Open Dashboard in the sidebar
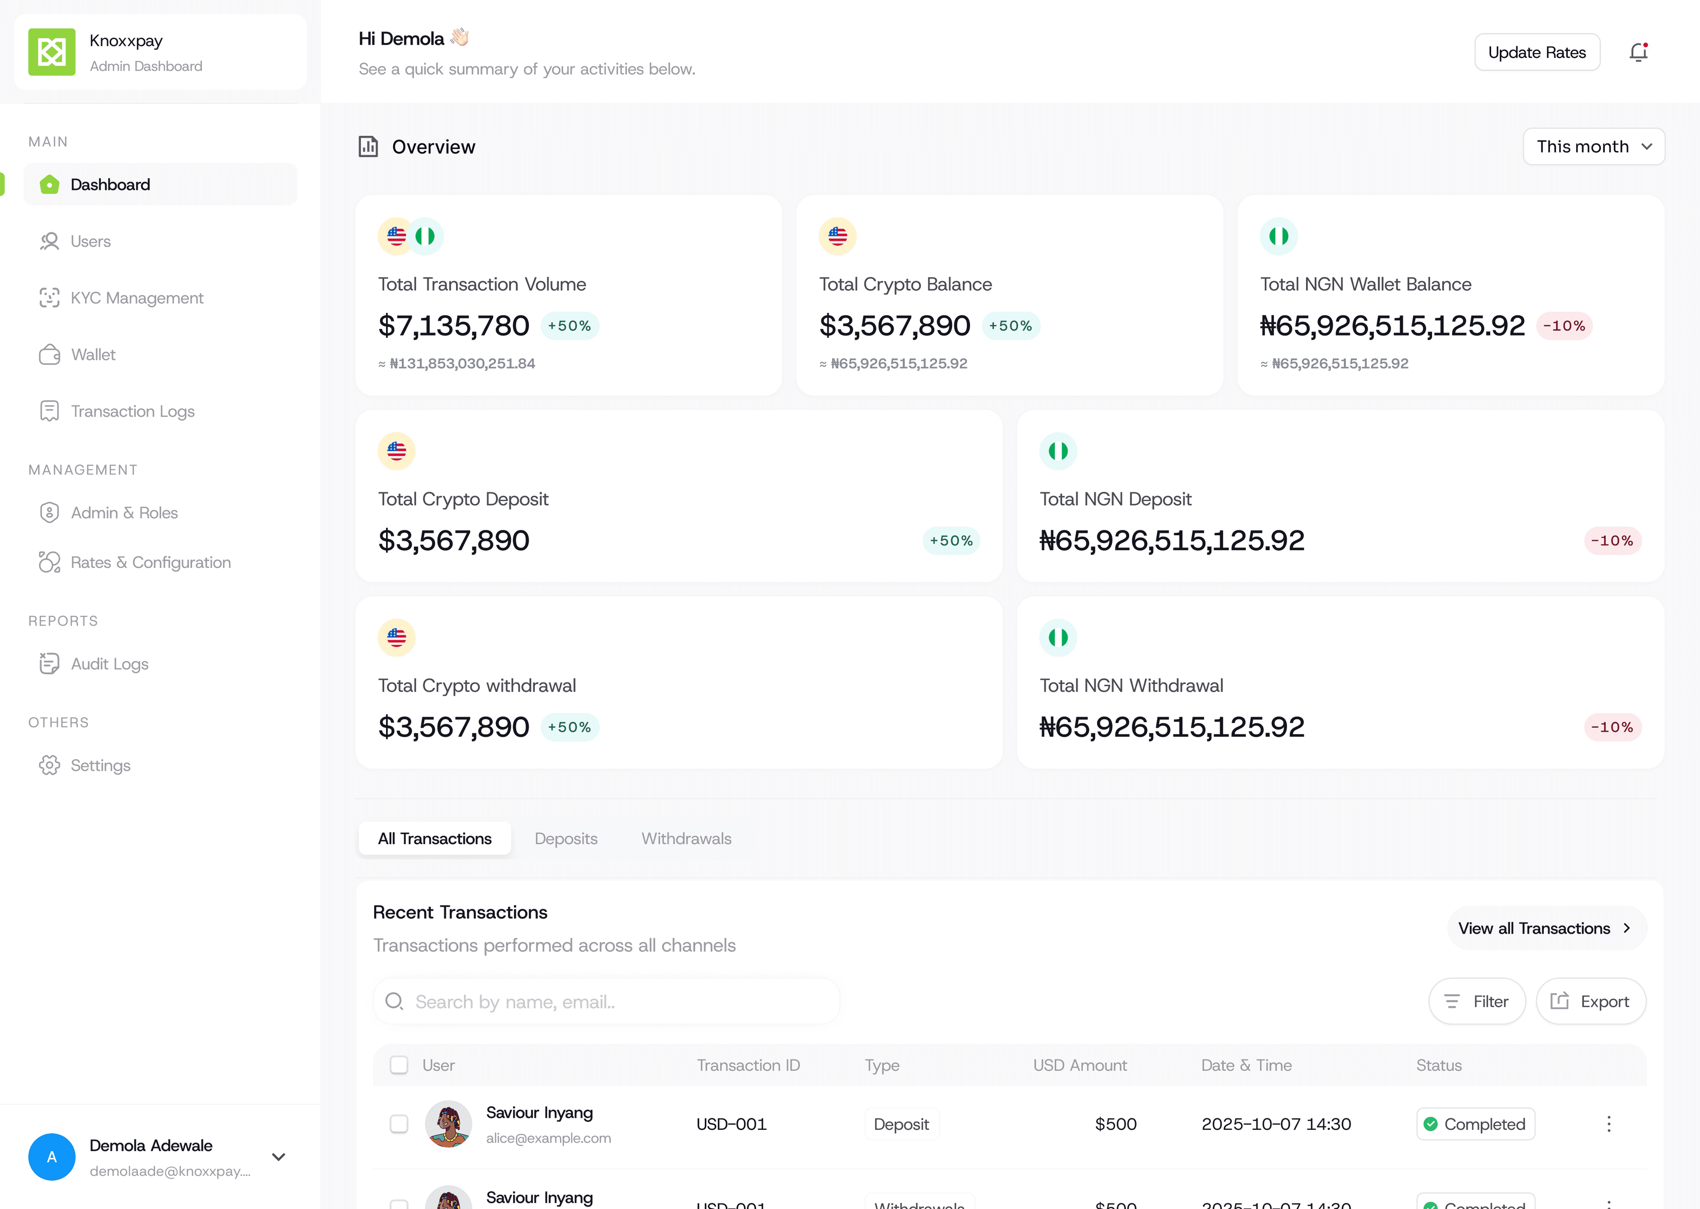The width and height of the screenshot is (1700, 1209). pyautogui.click(x=160, y=185)
